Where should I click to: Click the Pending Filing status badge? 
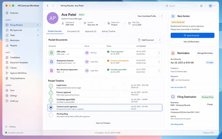point(207,97)
